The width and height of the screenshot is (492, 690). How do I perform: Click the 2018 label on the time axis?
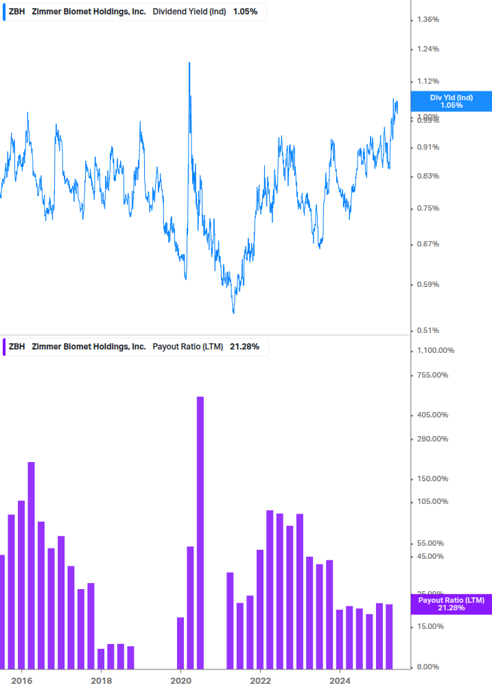(x=101, y=681)
